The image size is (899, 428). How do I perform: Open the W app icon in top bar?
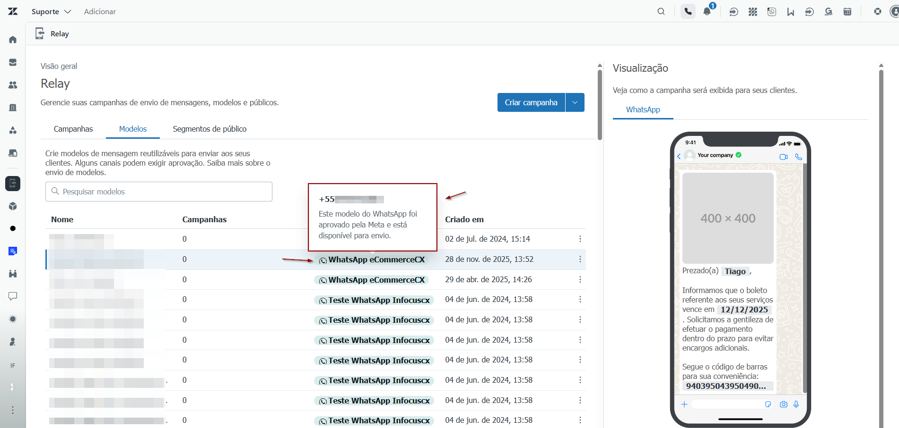coord(791,12)
